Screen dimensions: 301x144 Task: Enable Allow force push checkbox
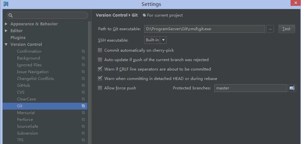(x=100, y=88)
